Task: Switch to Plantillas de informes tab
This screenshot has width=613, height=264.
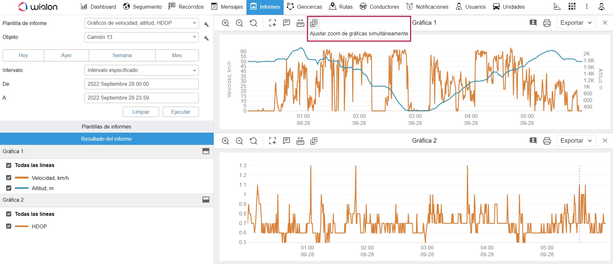Action: (x=106, y=127)
